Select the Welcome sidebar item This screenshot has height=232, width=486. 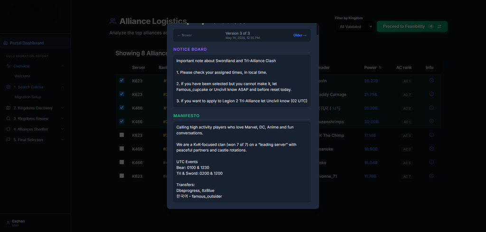tap(22, 76)
